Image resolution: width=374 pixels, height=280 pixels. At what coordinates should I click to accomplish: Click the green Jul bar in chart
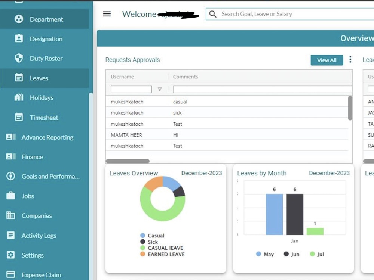[x=315, y=231]
